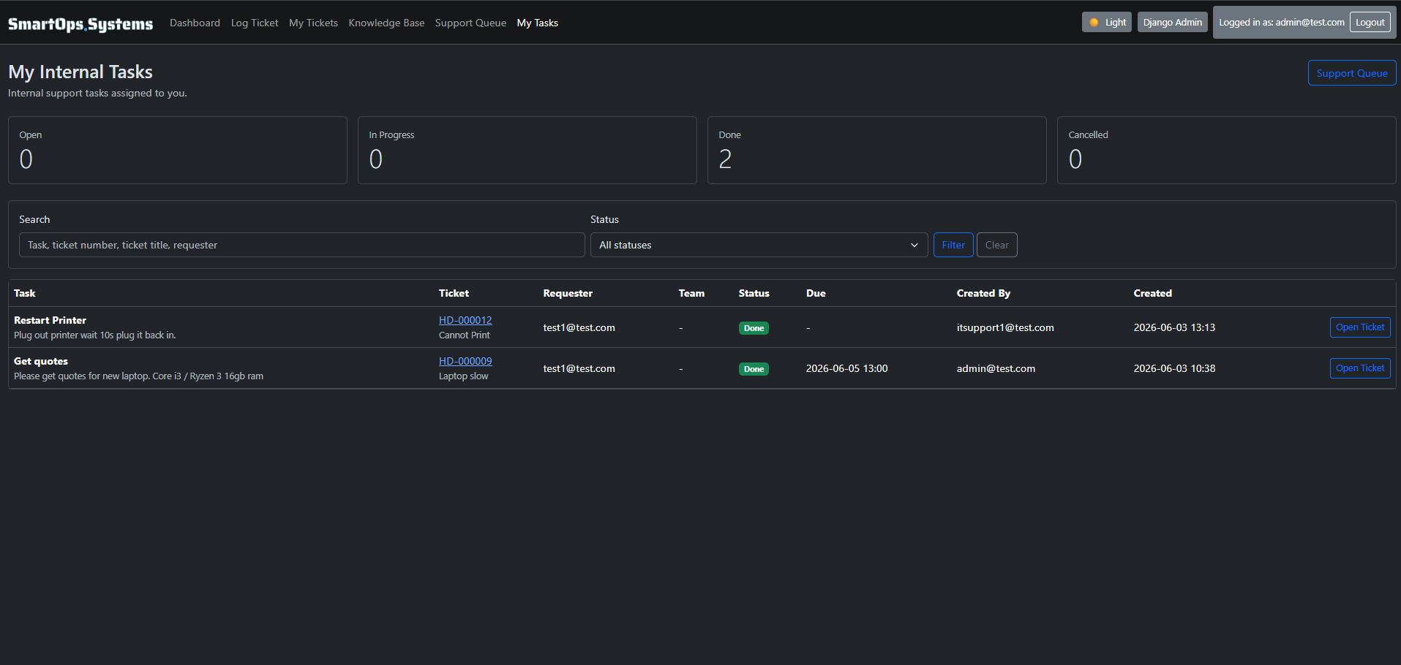Click the Created column header
Image resolution: width=1401 pixels, height=665 pixels.
point(1153,293)
